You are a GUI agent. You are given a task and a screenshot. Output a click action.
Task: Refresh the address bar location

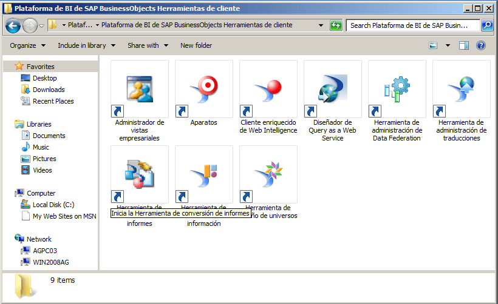336,25
